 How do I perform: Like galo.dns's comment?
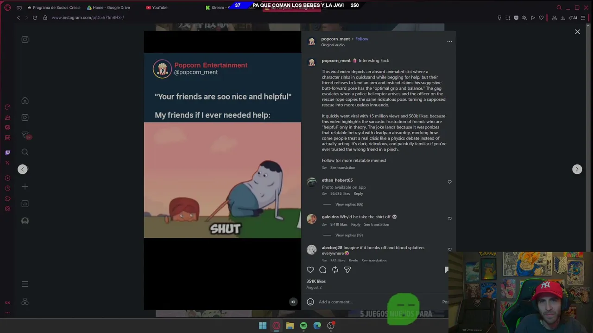pos(449,218)
